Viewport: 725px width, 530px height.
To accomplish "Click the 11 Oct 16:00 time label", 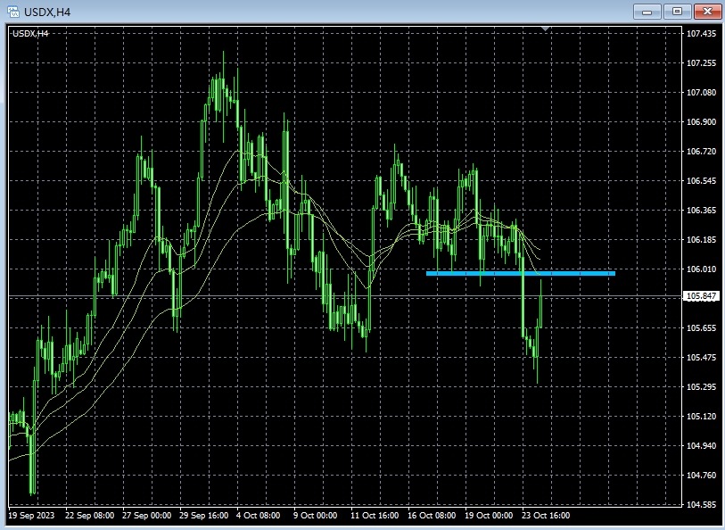I will pyautogui.click(x=374, y=516).
